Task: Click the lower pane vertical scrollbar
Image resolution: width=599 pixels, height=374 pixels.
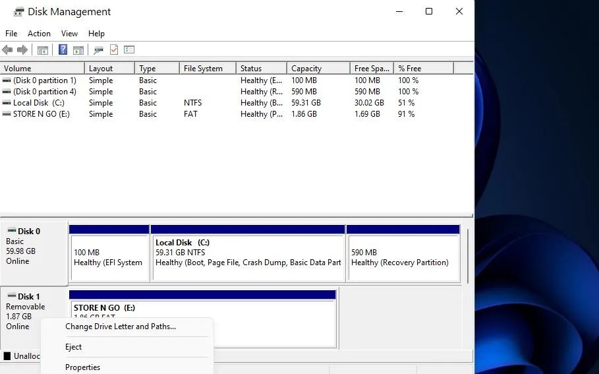Action: point(467,256)
